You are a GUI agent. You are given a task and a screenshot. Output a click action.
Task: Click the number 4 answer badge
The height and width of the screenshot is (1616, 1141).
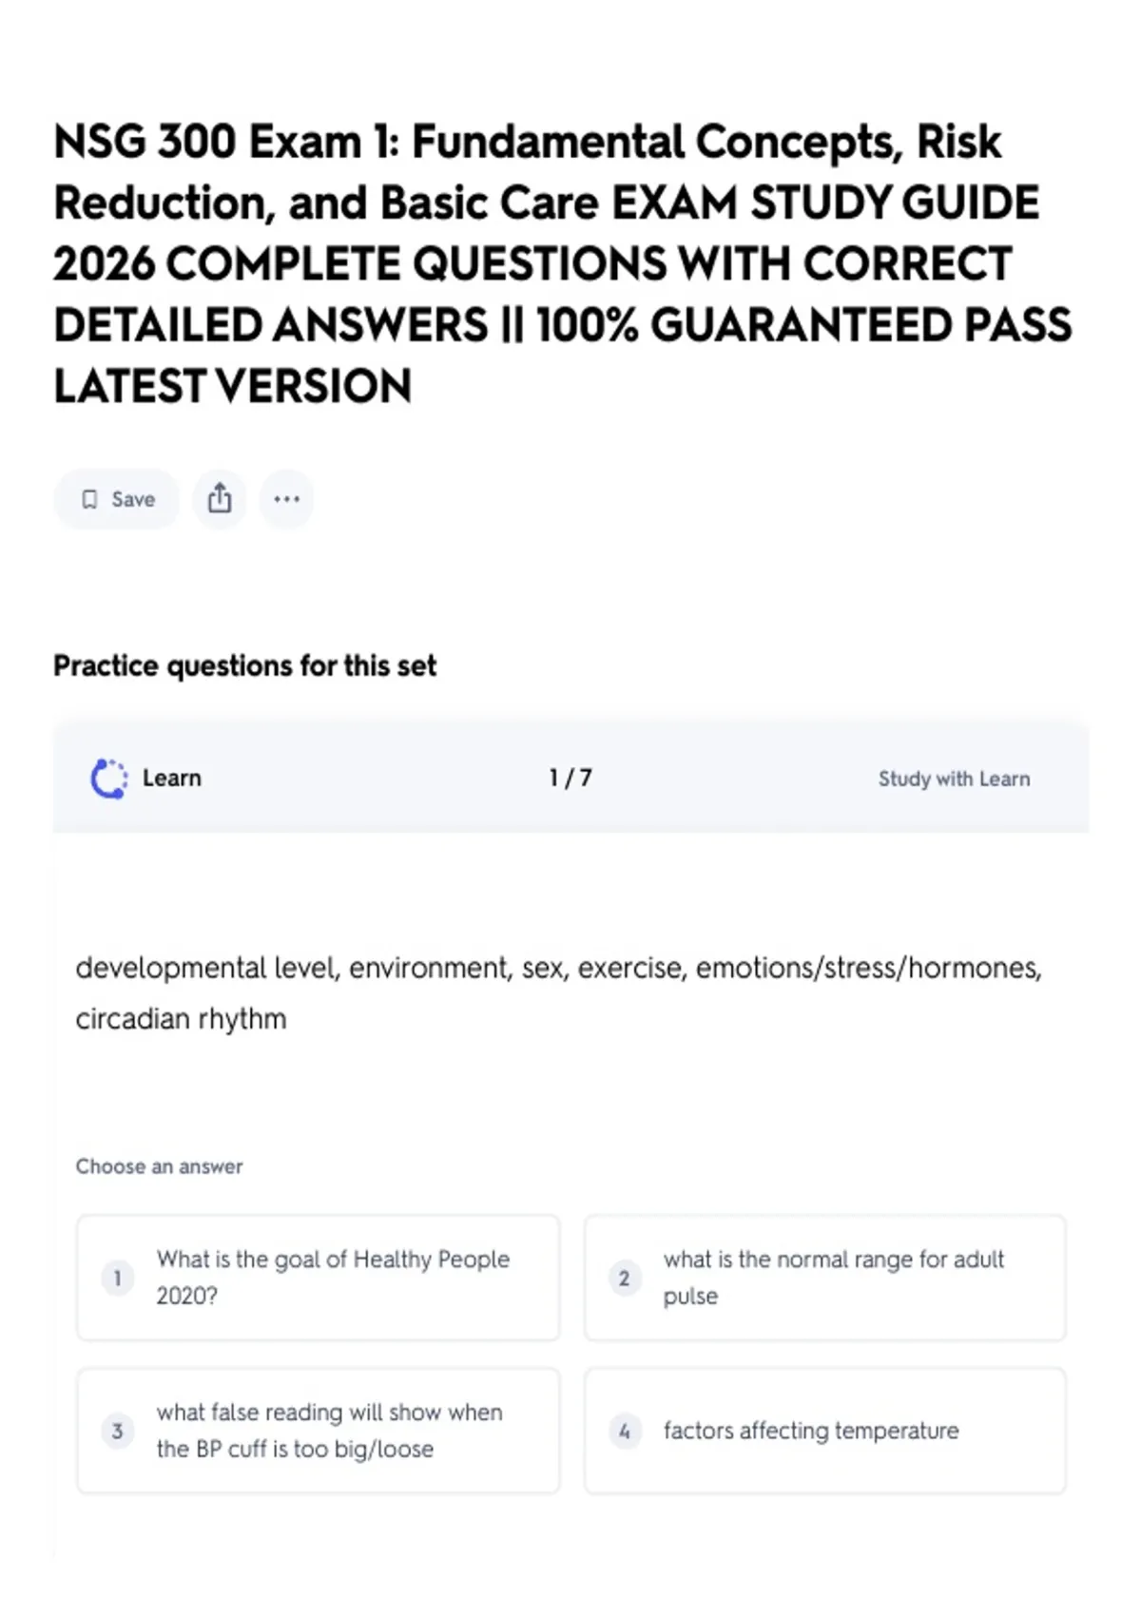(625, 1431)
